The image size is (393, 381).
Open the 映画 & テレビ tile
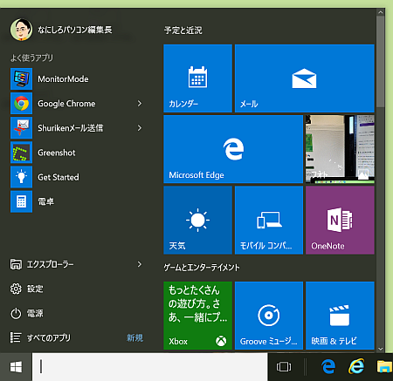tap(340, 316)
